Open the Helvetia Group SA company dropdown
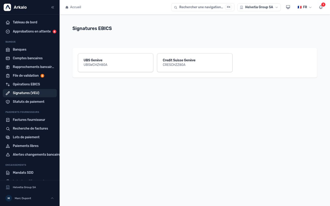Viewport: 330px width, 206px height. (259, 7)
